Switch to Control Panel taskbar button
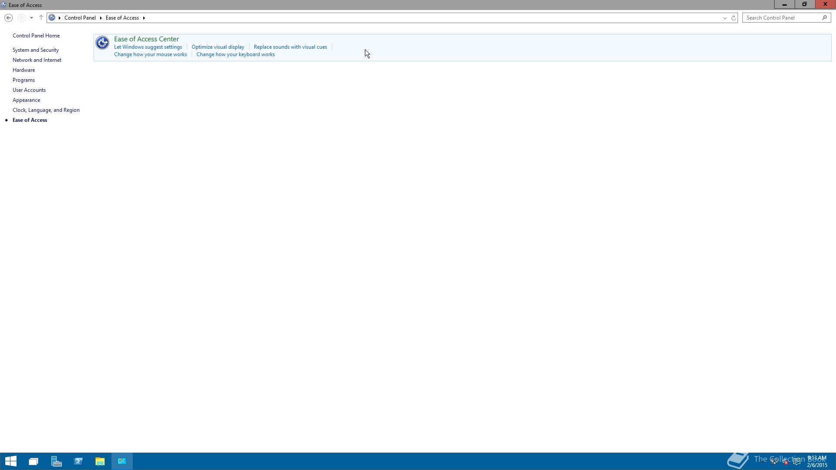 tap(122, 461)
